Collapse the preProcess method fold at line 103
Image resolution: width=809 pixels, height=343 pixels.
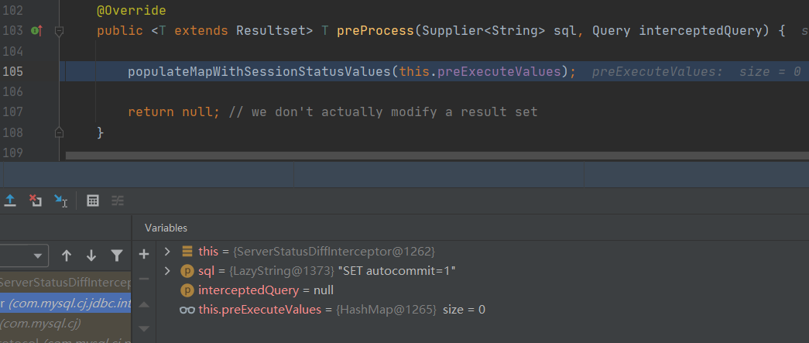59,31
